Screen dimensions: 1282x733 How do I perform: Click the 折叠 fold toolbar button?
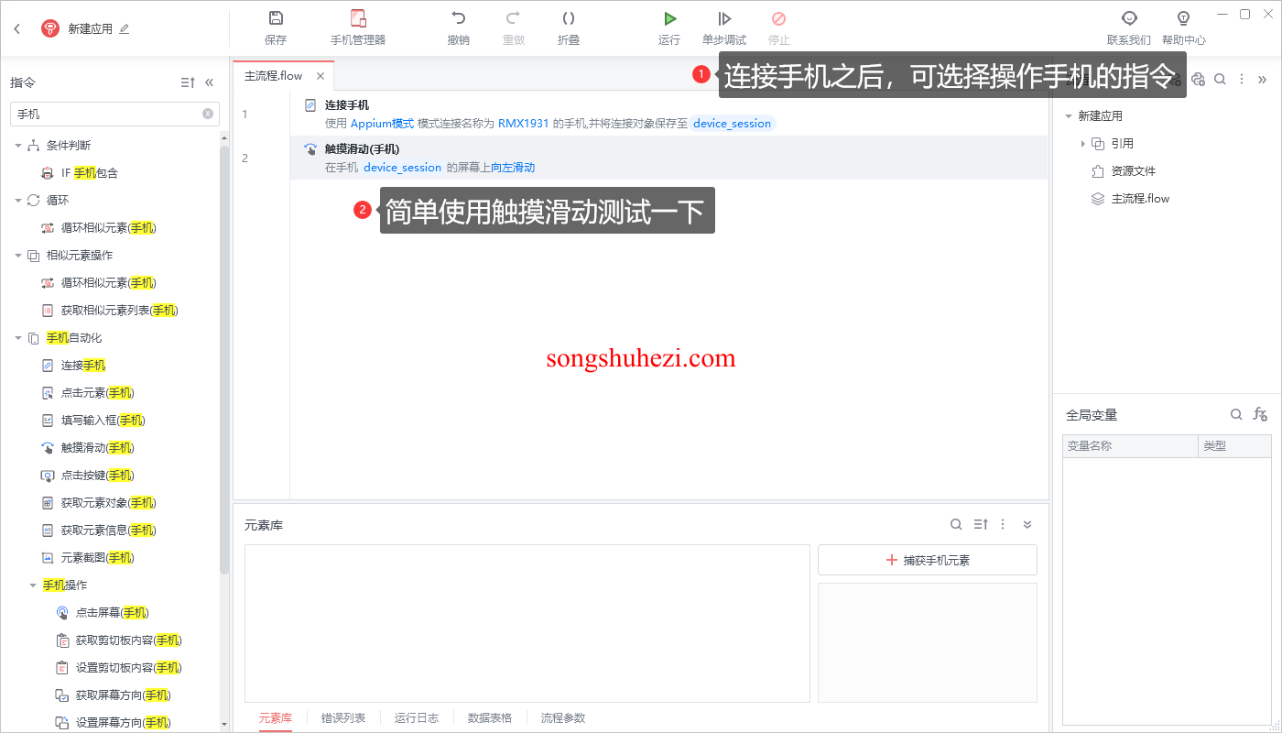point(569,28)
